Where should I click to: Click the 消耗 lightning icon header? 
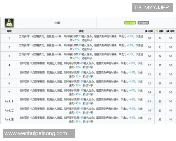[160, 31]
